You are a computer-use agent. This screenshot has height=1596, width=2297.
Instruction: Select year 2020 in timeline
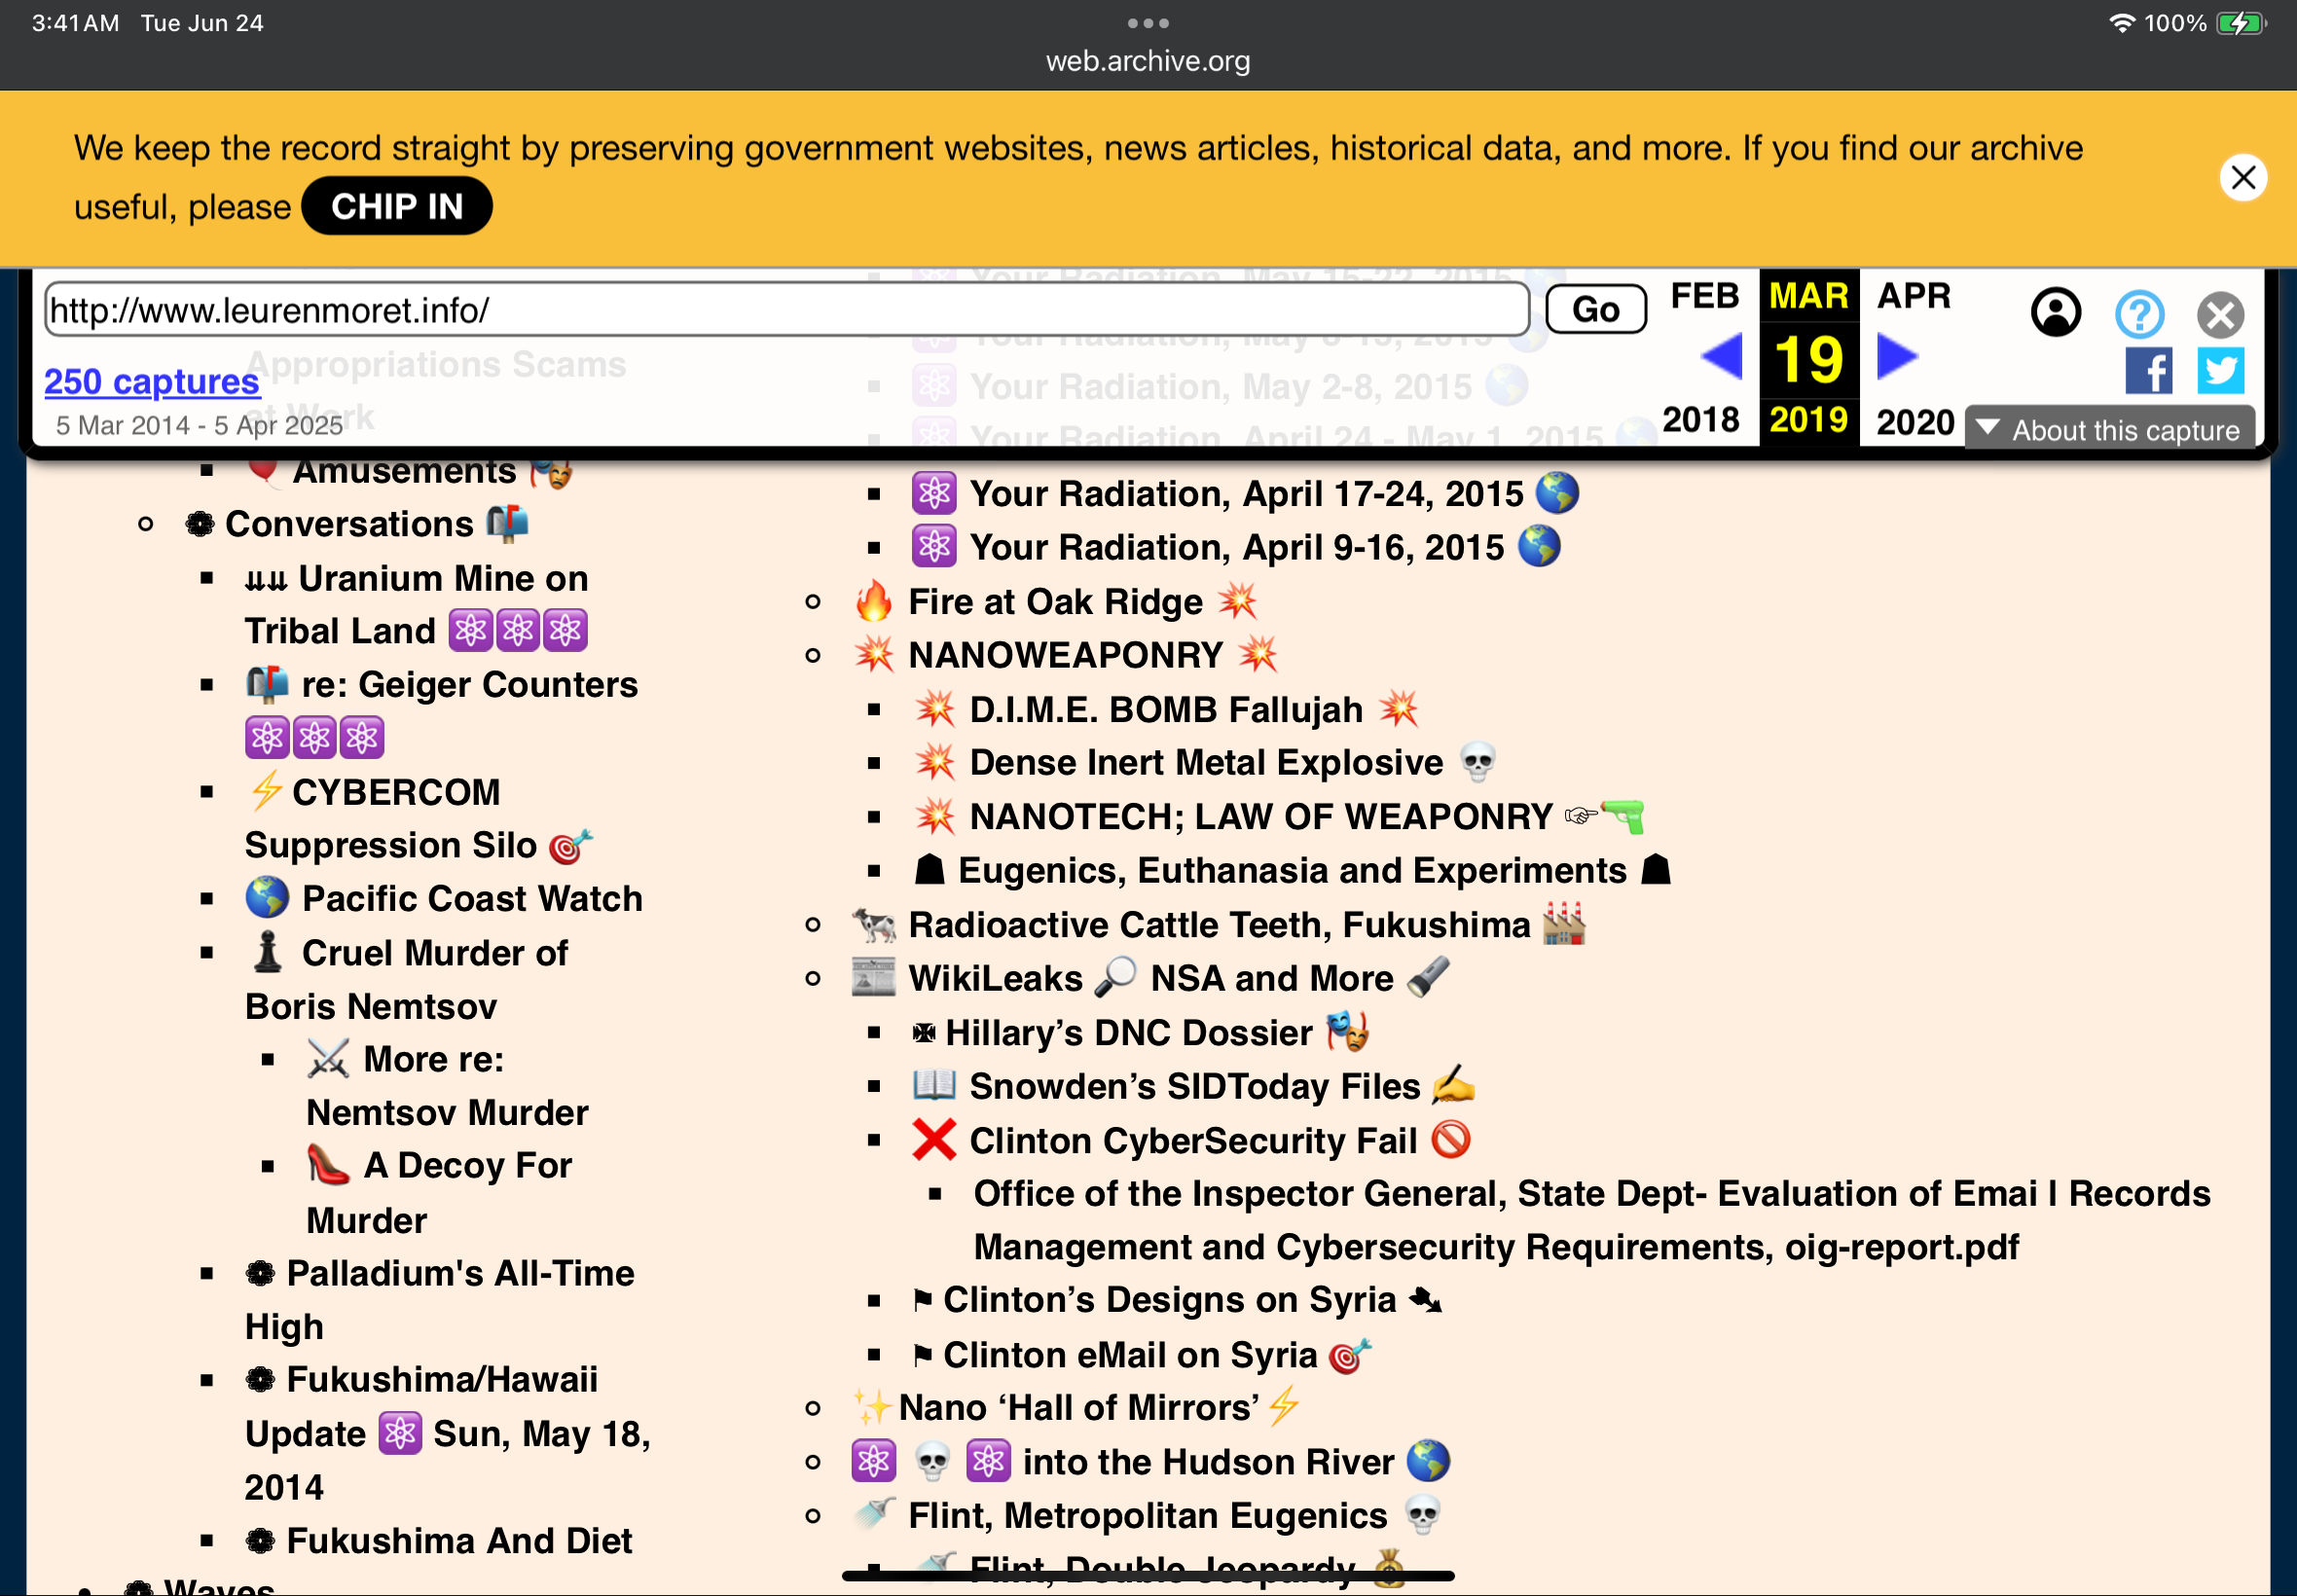coord(1914,422)
